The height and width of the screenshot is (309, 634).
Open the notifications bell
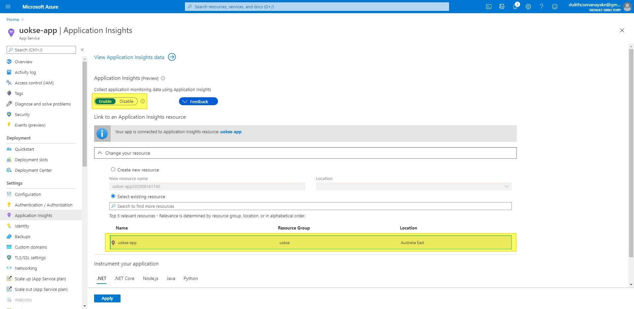(515, 7)
